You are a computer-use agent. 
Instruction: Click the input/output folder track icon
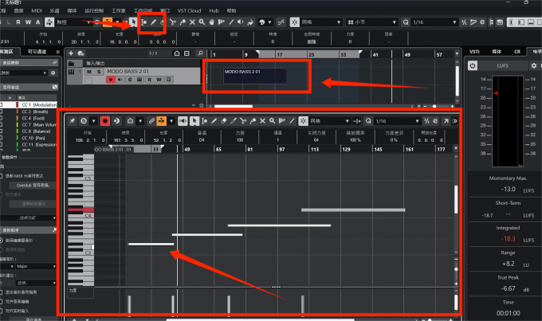[x=71, y=64]
